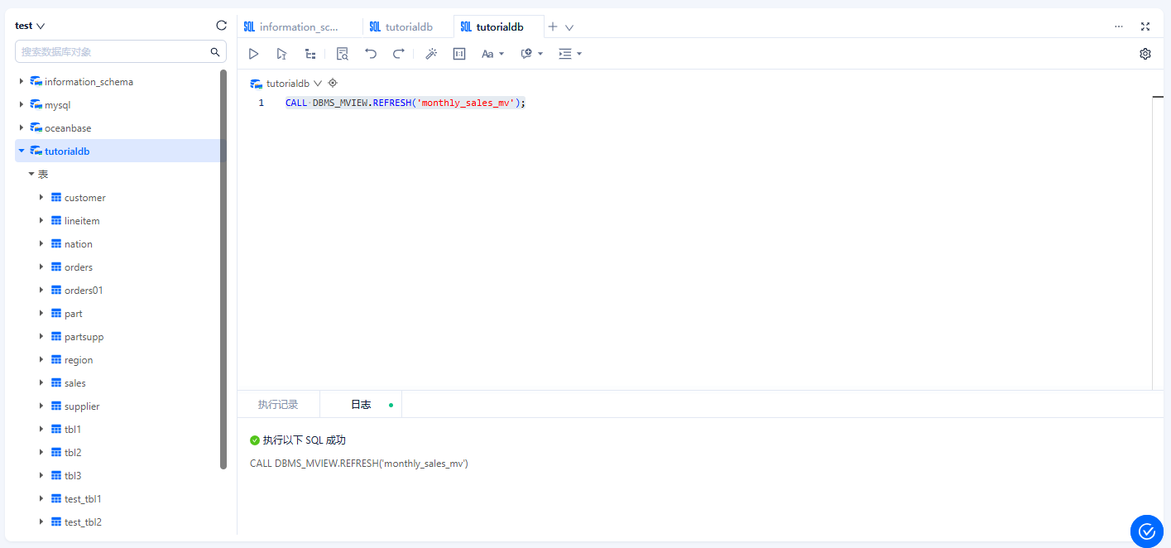Open the more options ellipsis menu
The image size is (1171, 548).
click(1119, 26)
